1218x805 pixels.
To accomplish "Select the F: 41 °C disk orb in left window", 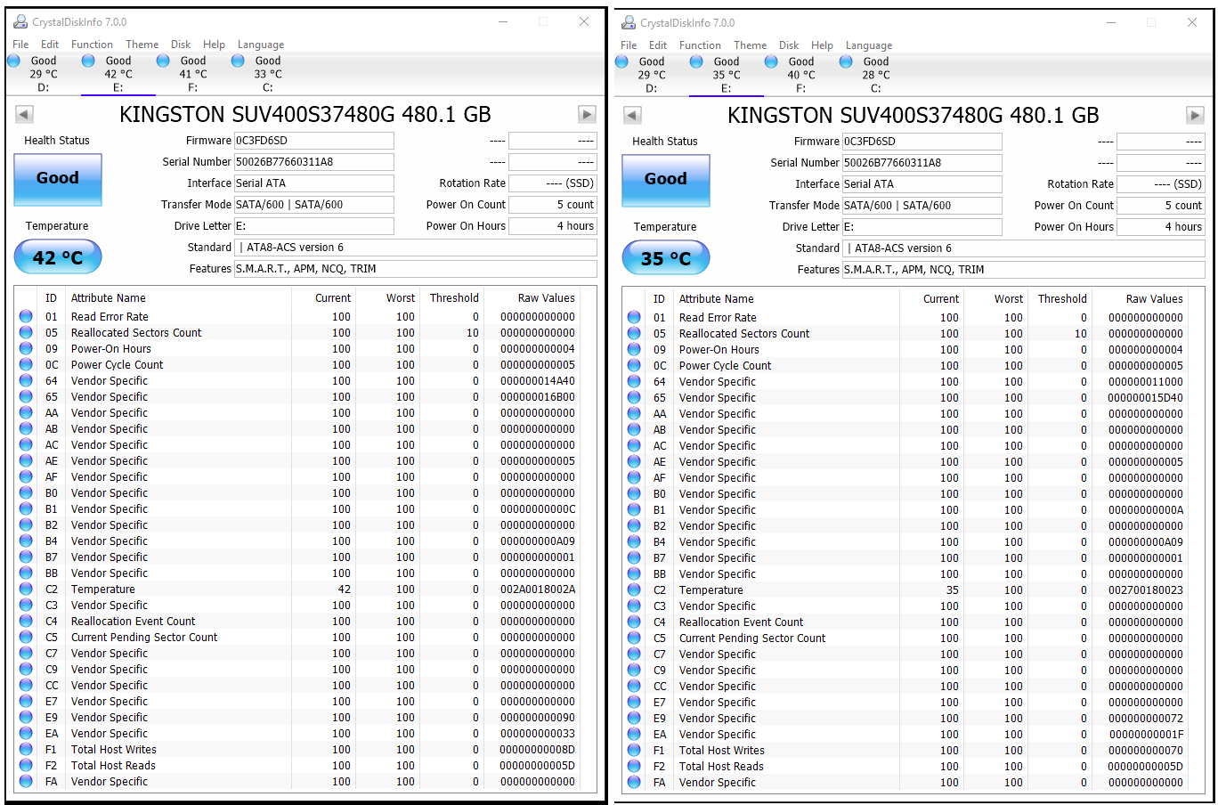I will tap(163, 61).
